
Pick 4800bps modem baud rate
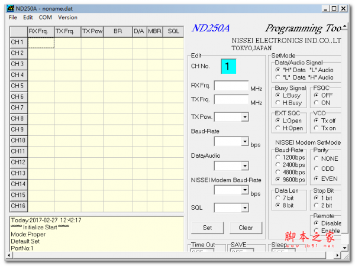(x=291, y=172)
